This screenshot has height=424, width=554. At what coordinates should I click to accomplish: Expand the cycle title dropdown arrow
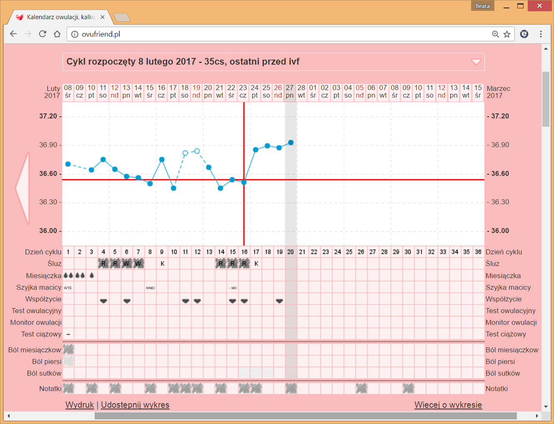(x=476, y=62)
